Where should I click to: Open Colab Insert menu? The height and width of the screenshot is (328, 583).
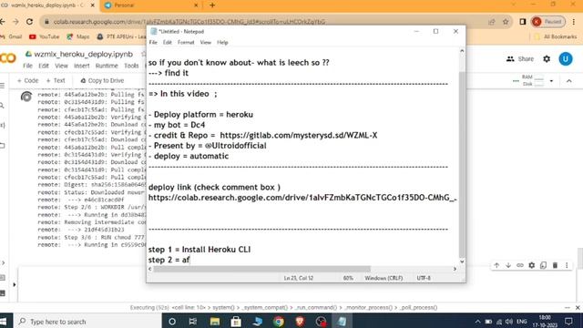pyautogui.click(x=81, y=66)
